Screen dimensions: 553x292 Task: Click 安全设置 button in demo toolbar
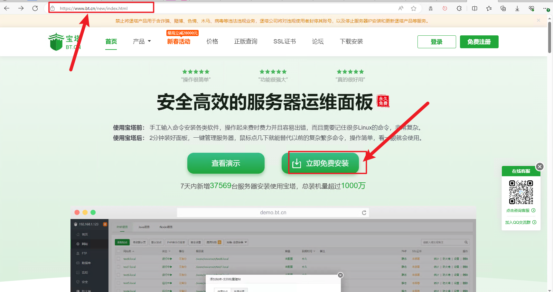pyautogui.click(x=195, y=242)
